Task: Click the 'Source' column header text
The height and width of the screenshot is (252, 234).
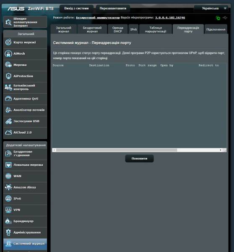Action: pyautogui.click(x=58, y=66)
